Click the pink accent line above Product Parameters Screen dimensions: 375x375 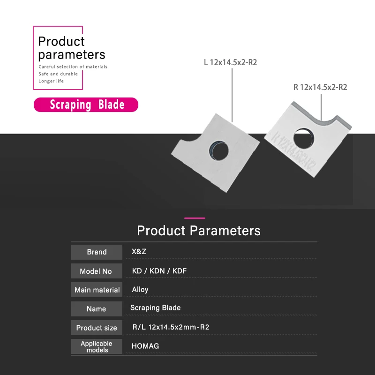tap(195, 218)
